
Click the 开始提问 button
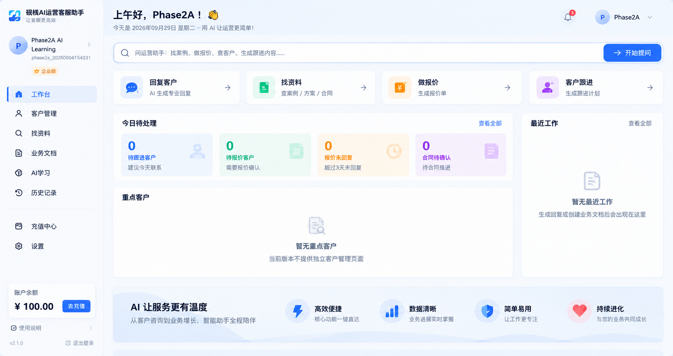click(632, 53)
